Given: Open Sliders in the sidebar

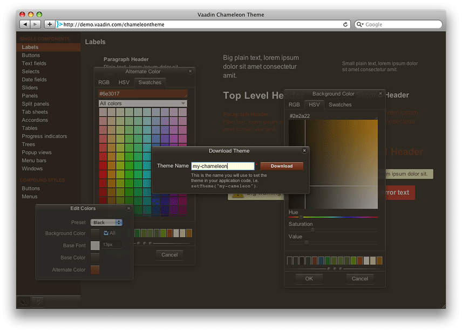Looking at the screenshot, I should pyautogui.click(x=30, y=88).
